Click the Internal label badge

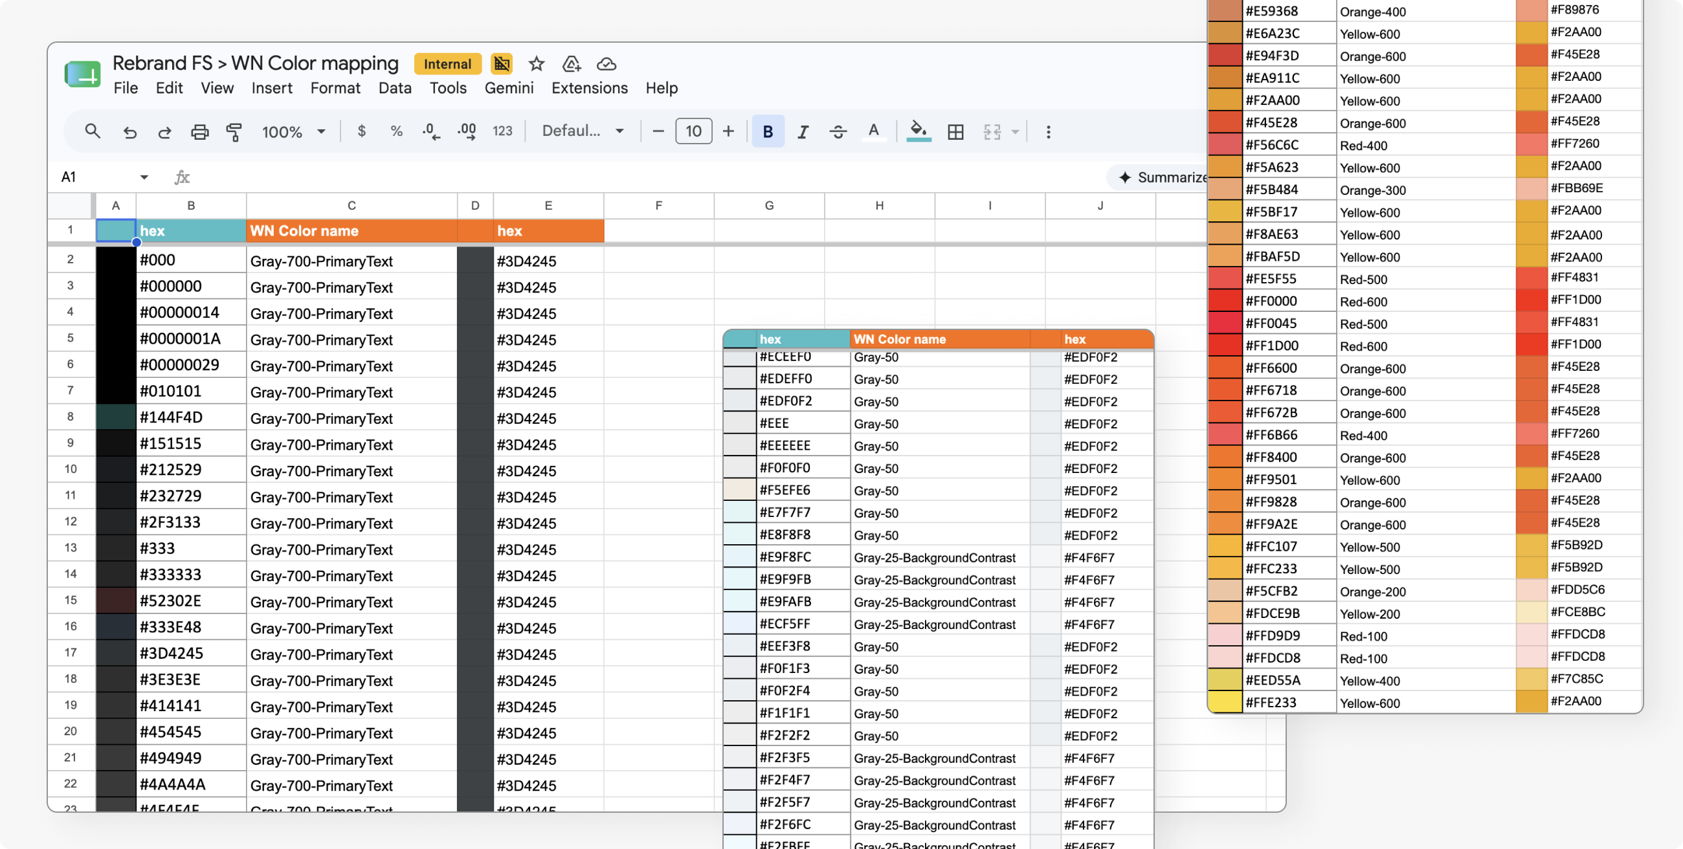(447, 63)
